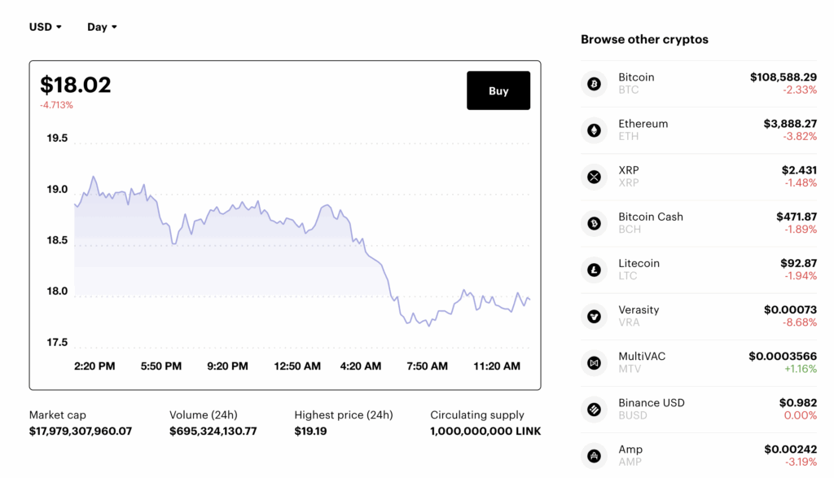Click the MultiVAC logo icon

click(x=594, y=362)
